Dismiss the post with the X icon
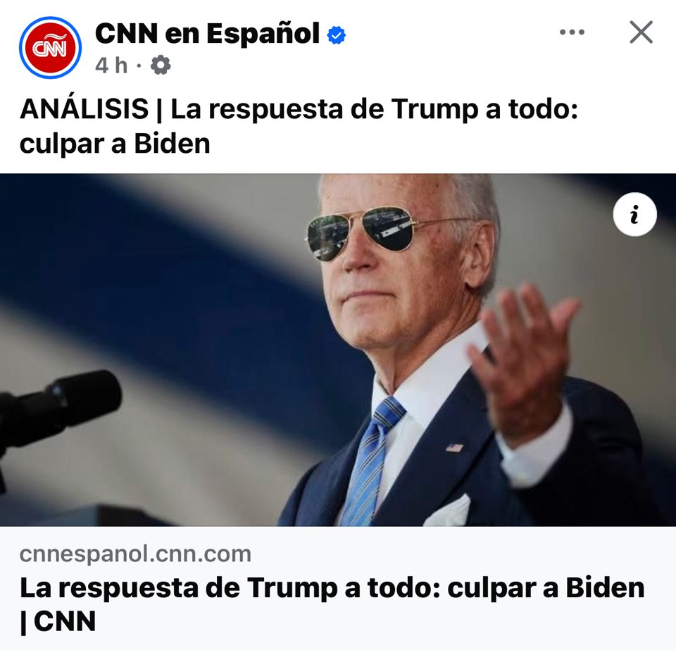676x655 pixels. point(641,32)
